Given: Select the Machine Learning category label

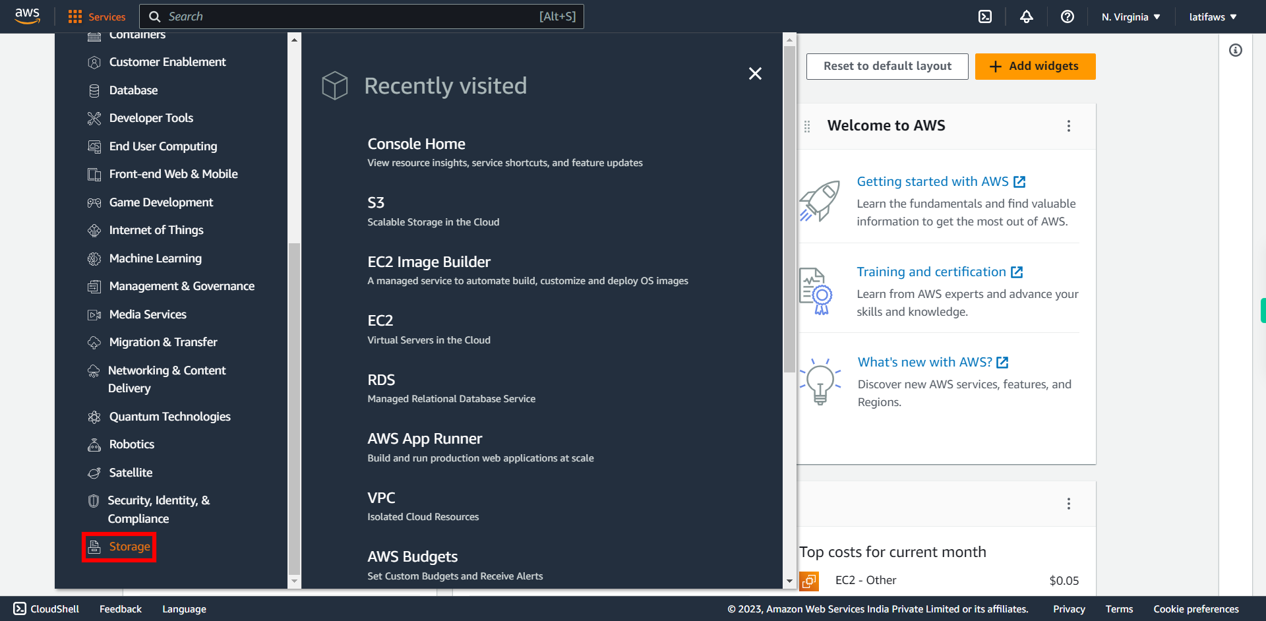Looking at the screenshot, I should click(x=156, y=258).
